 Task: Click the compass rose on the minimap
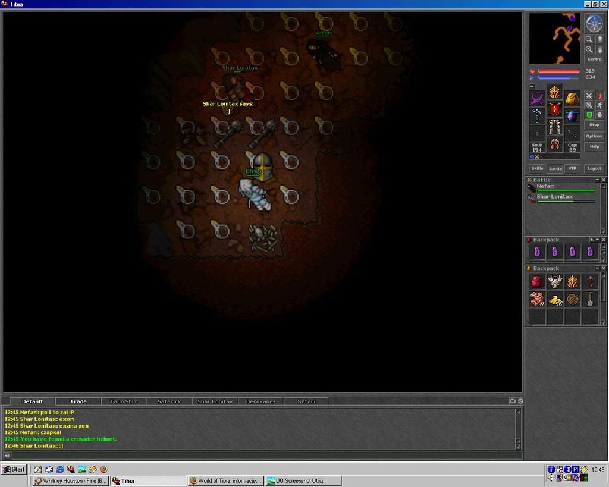pyautogui.click(x=594, y=23)
